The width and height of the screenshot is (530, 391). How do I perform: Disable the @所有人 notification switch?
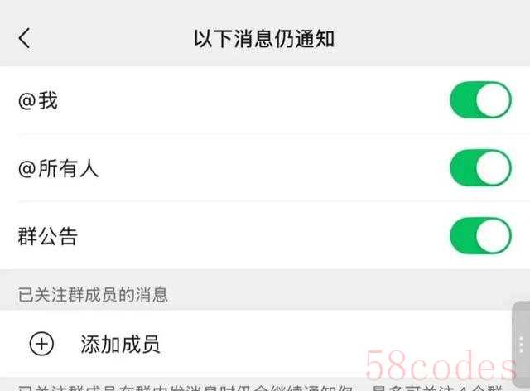pos(480,168)
